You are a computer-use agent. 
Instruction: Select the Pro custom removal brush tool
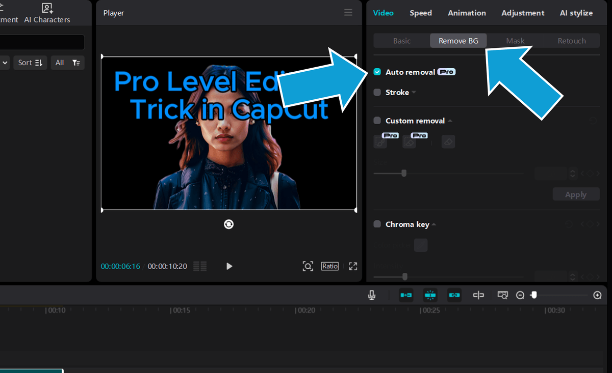coord(380,141)
